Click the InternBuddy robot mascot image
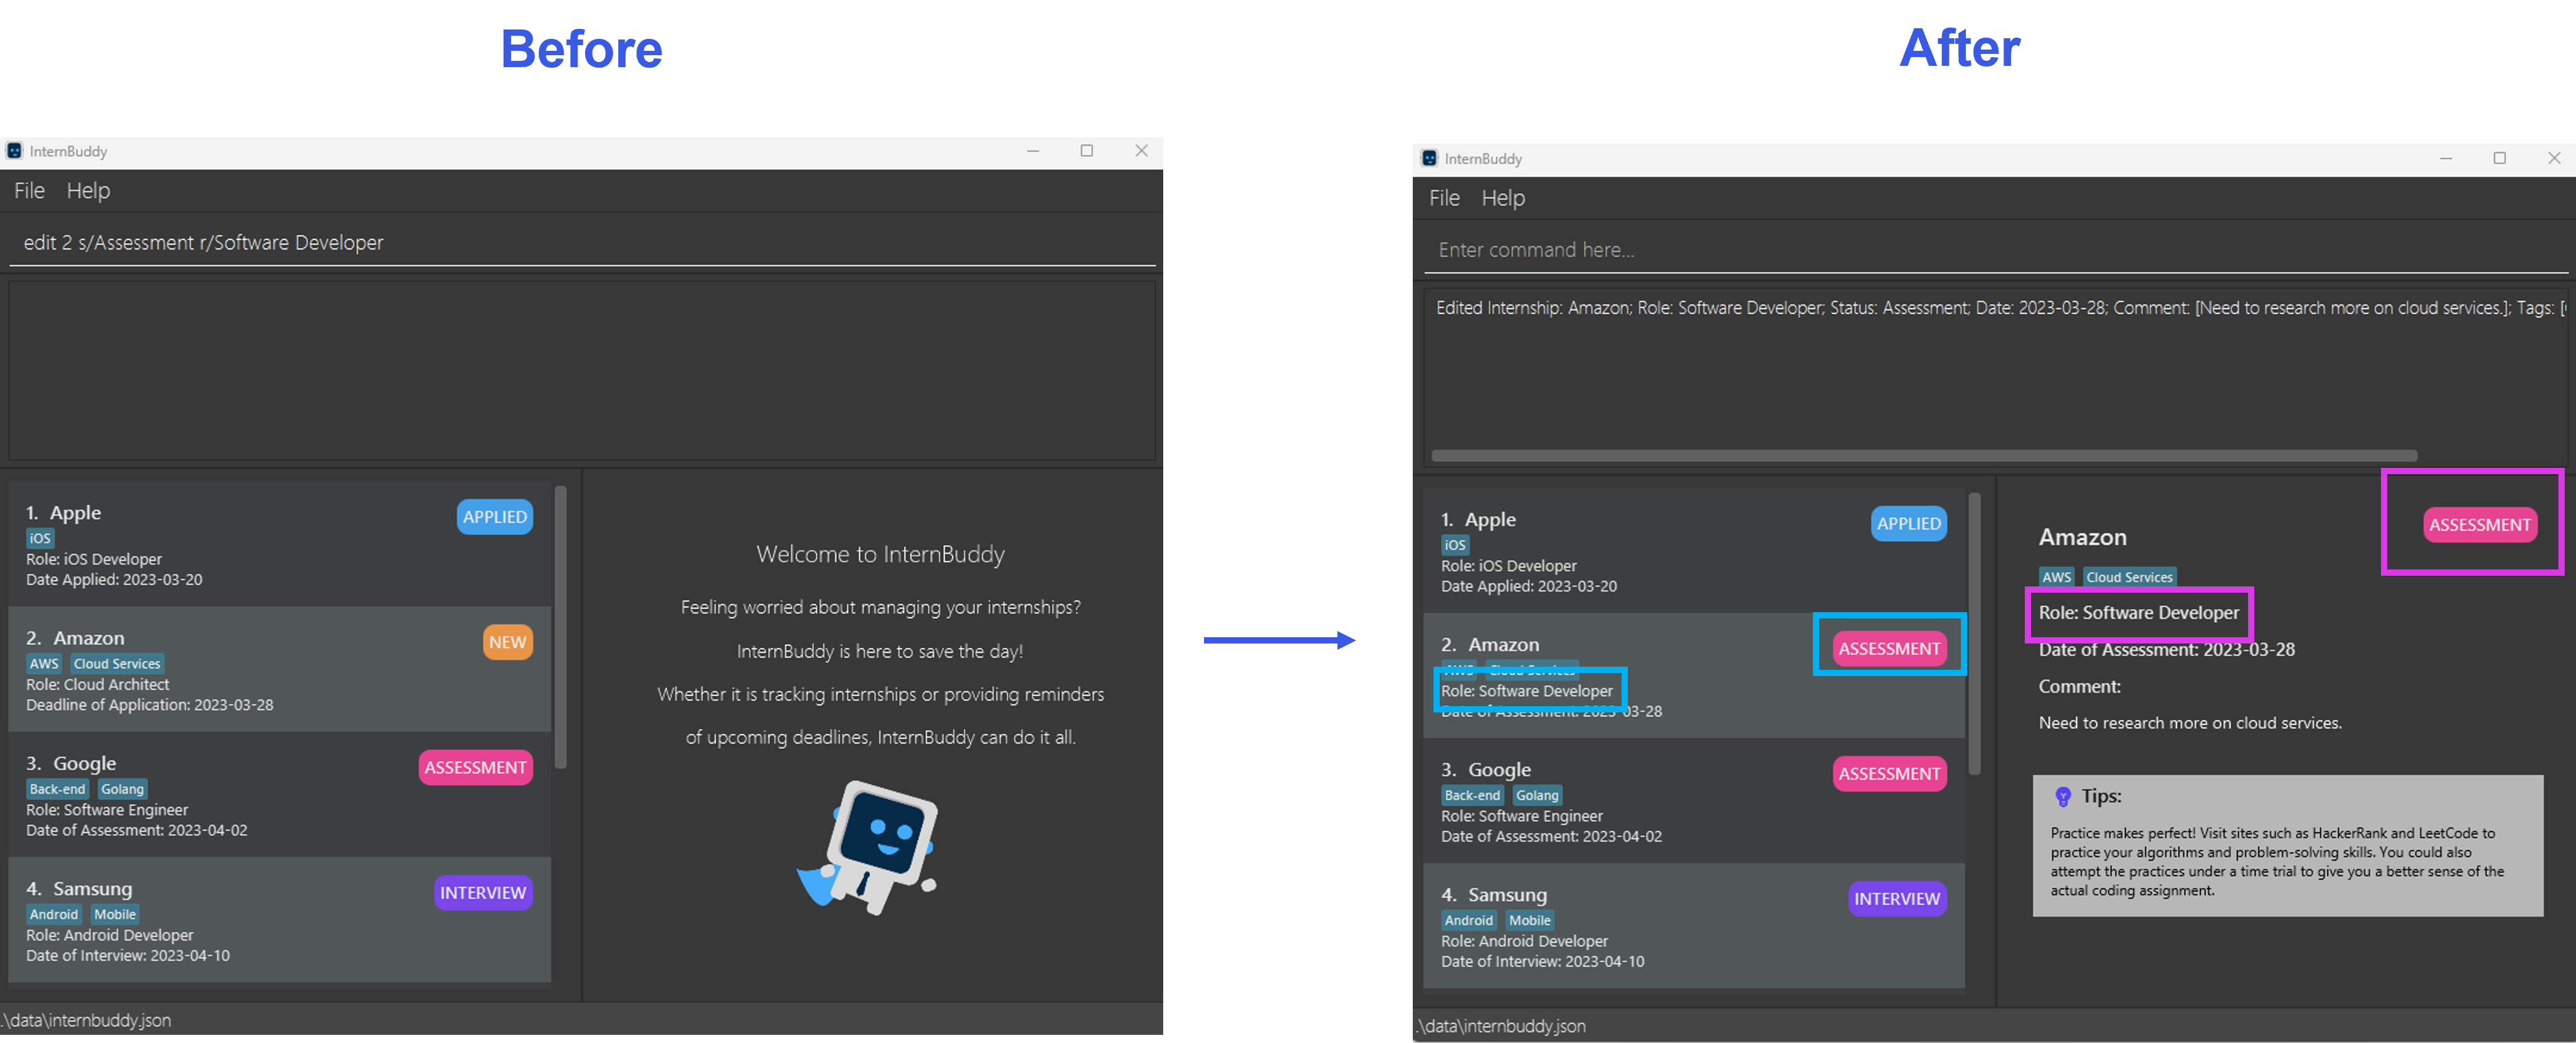2576x1043 pixels. 867,848
